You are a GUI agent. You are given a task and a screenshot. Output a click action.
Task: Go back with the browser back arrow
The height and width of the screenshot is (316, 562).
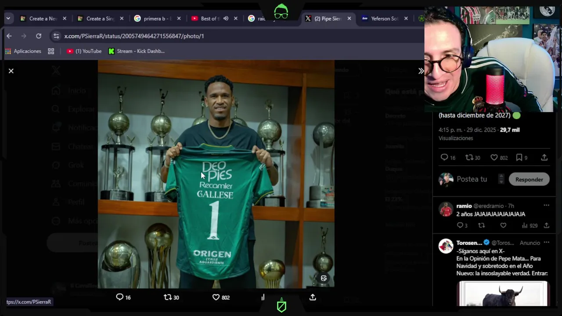[x=9, y=36]
